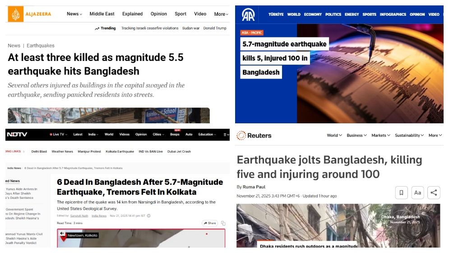Screen dimensions: 449x253
Task: Unmute the NDTV Newtown Kolkata video
Action: coord(62,234)
